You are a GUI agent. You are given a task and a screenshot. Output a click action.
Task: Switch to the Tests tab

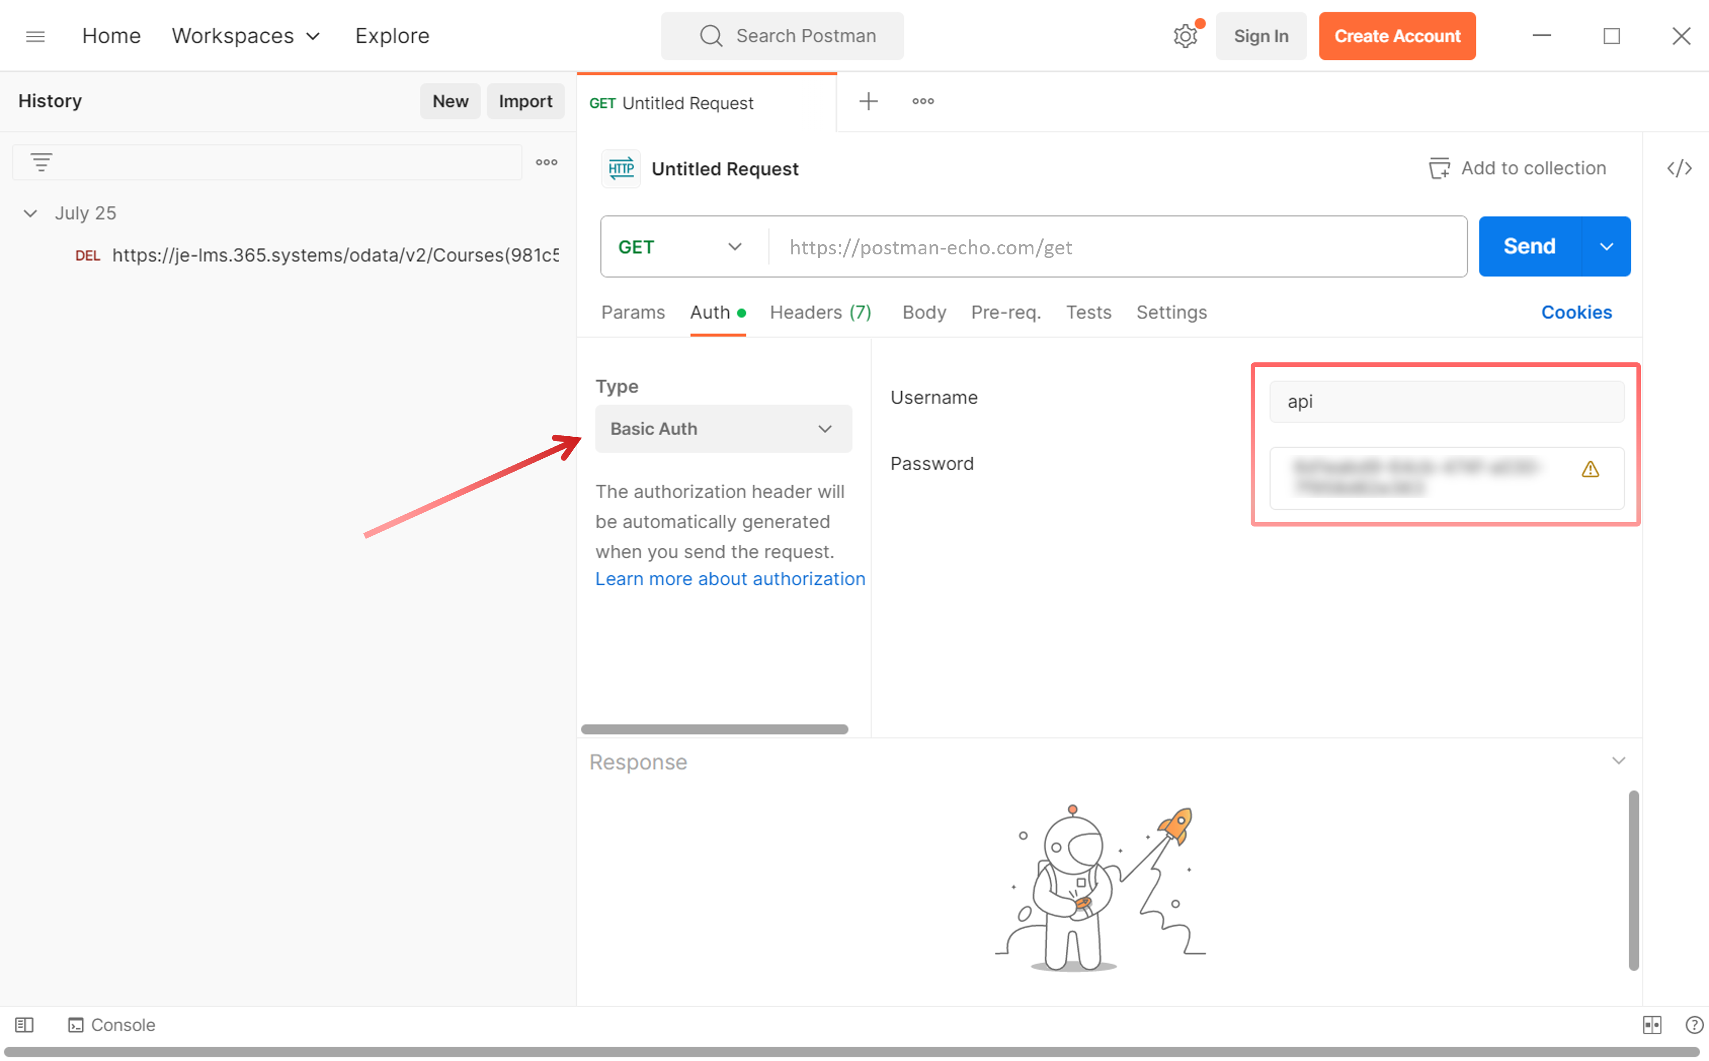[1088, 312]
